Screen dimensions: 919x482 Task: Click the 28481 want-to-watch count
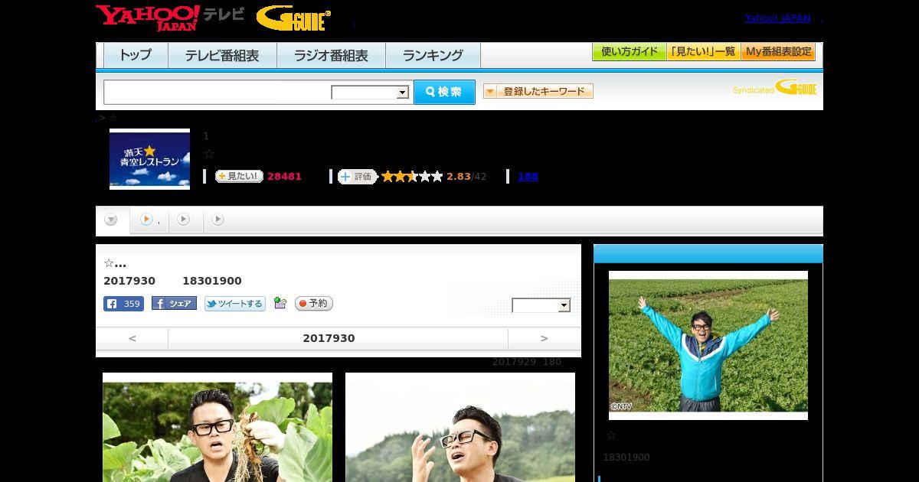click(284, 177)
